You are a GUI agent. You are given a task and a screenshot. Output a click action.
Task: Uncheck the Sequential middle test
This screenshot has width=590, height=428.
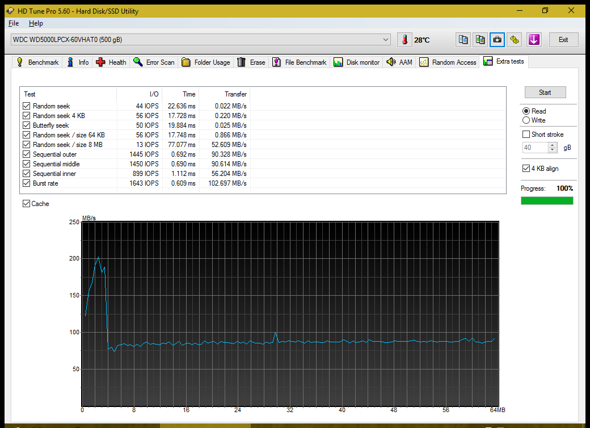click(x=26, y=163)
